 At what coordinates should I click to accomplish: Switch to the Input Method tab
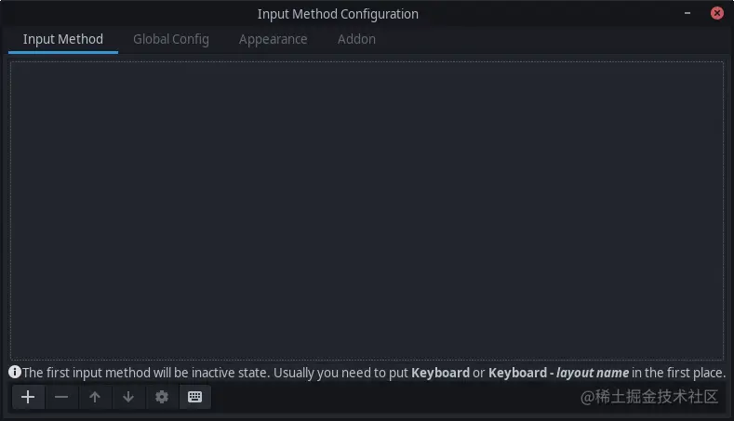(x=63, y=39)
